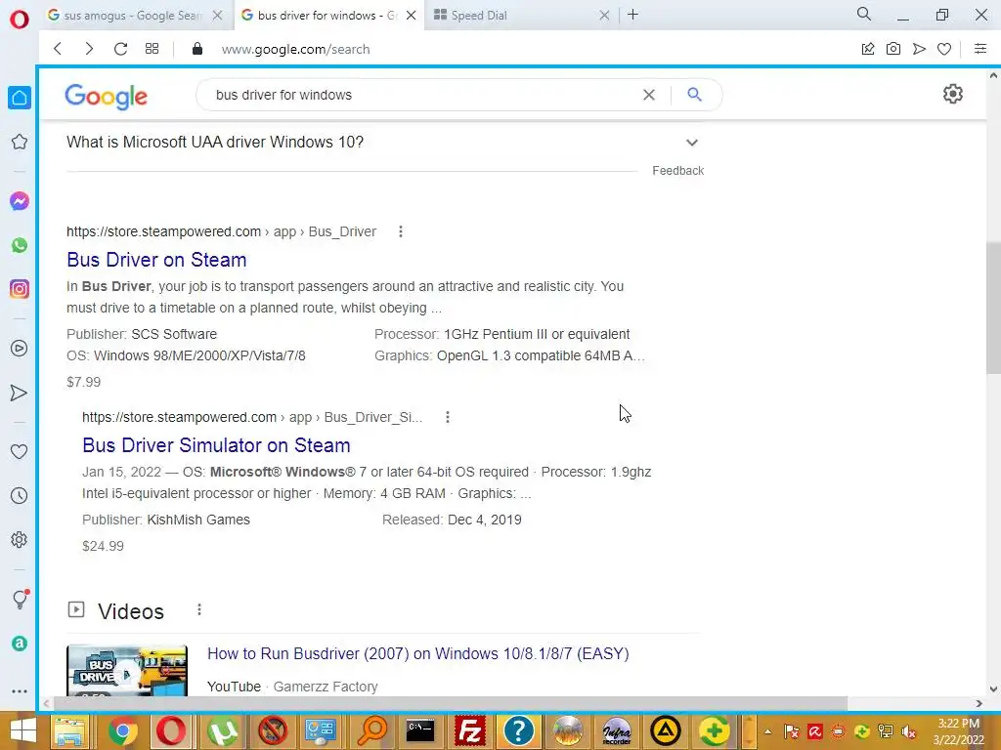Take a snapshot with the camera icon

[x=893, y=49]
